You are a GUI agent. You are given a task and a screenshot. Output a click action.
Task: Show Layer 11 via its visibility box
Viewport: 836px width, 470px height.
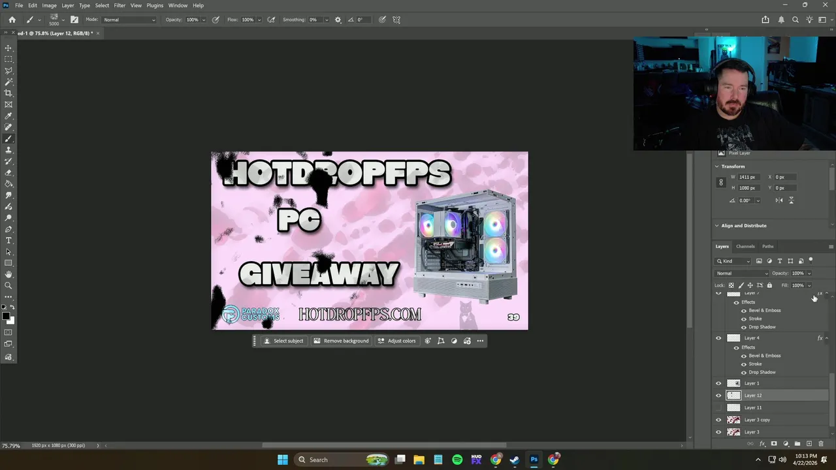pyautogui.click(x=718, y=407)
